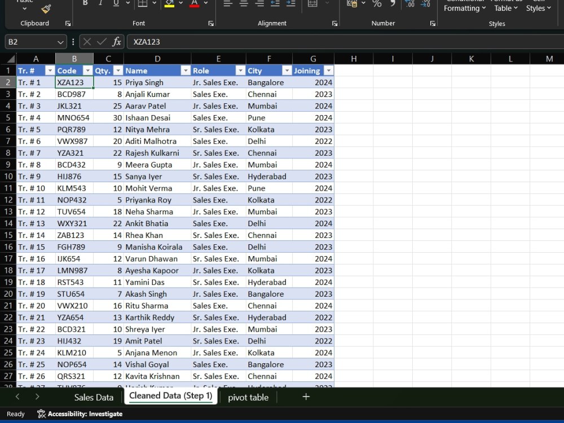
Task: Open the Number format dialog launcher
Action: coord(433,23)
